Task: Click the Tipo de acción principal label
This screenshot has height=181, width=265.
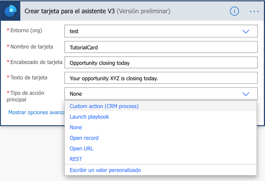Action: tap(25, 96)
